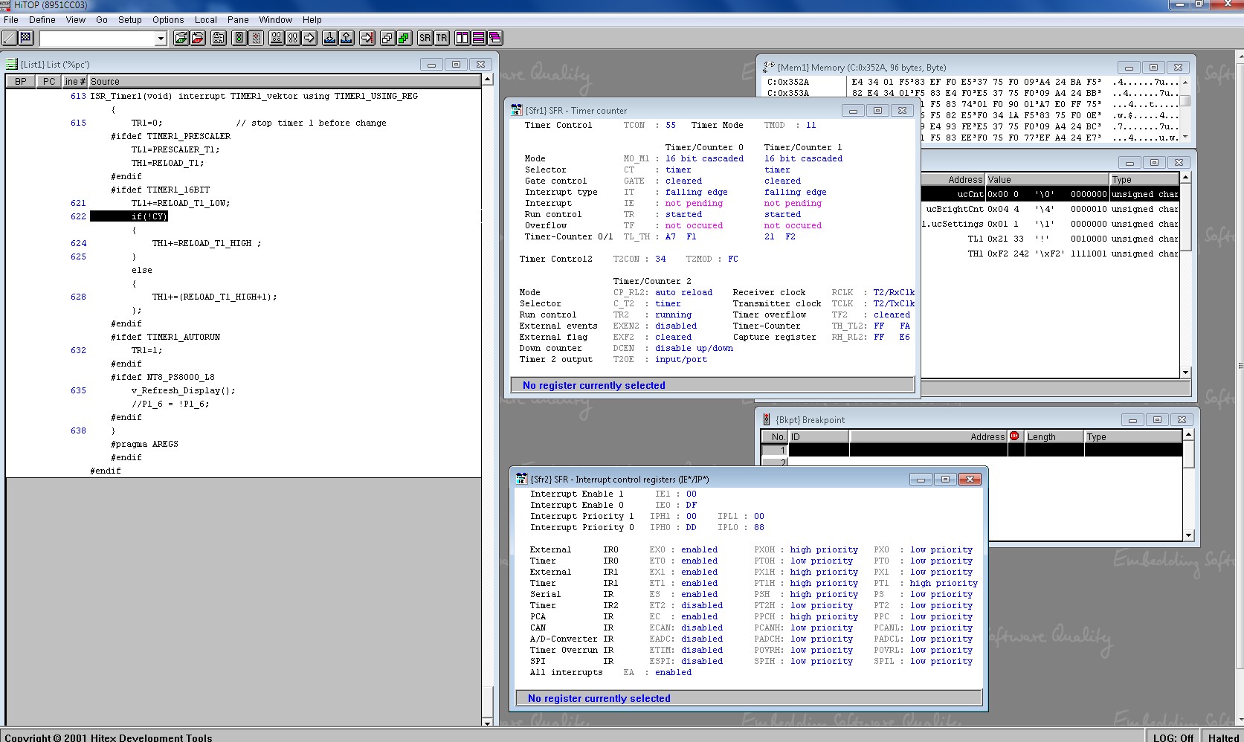
Task: Click the tile windows vertically icon
Action: (462, 38)
